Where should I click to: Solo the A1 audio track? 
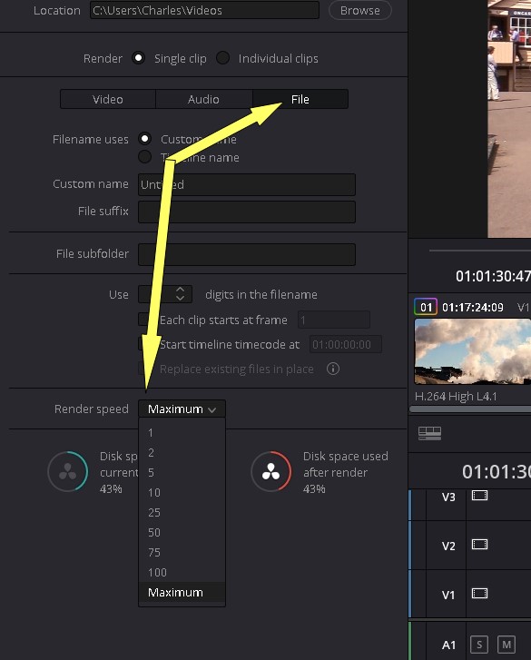tap(479, 645)
